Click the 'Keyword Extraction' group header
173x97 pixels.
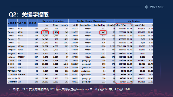tap(53, 21)
